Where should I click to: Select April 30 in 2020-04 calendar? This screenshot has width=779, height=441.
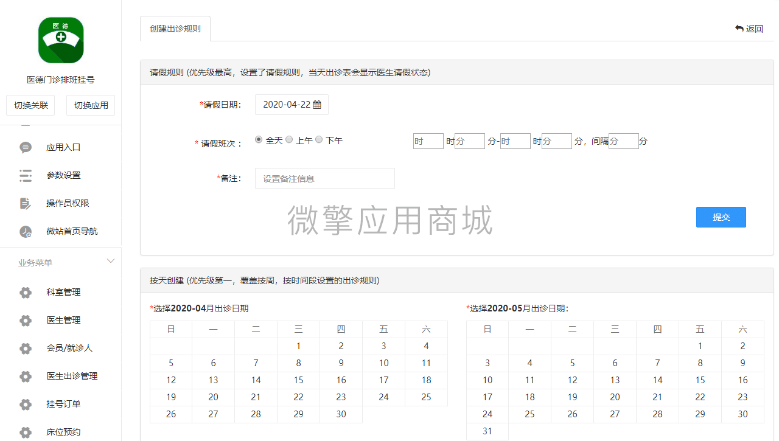pyautogui.click(x=341, y=414)
